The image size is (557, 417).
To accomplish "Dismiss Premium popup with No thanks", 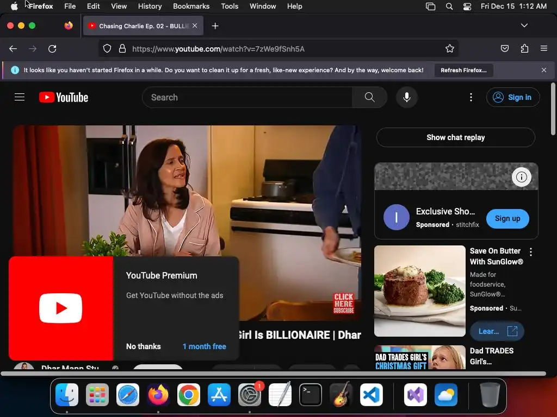I will coord(144,346).
